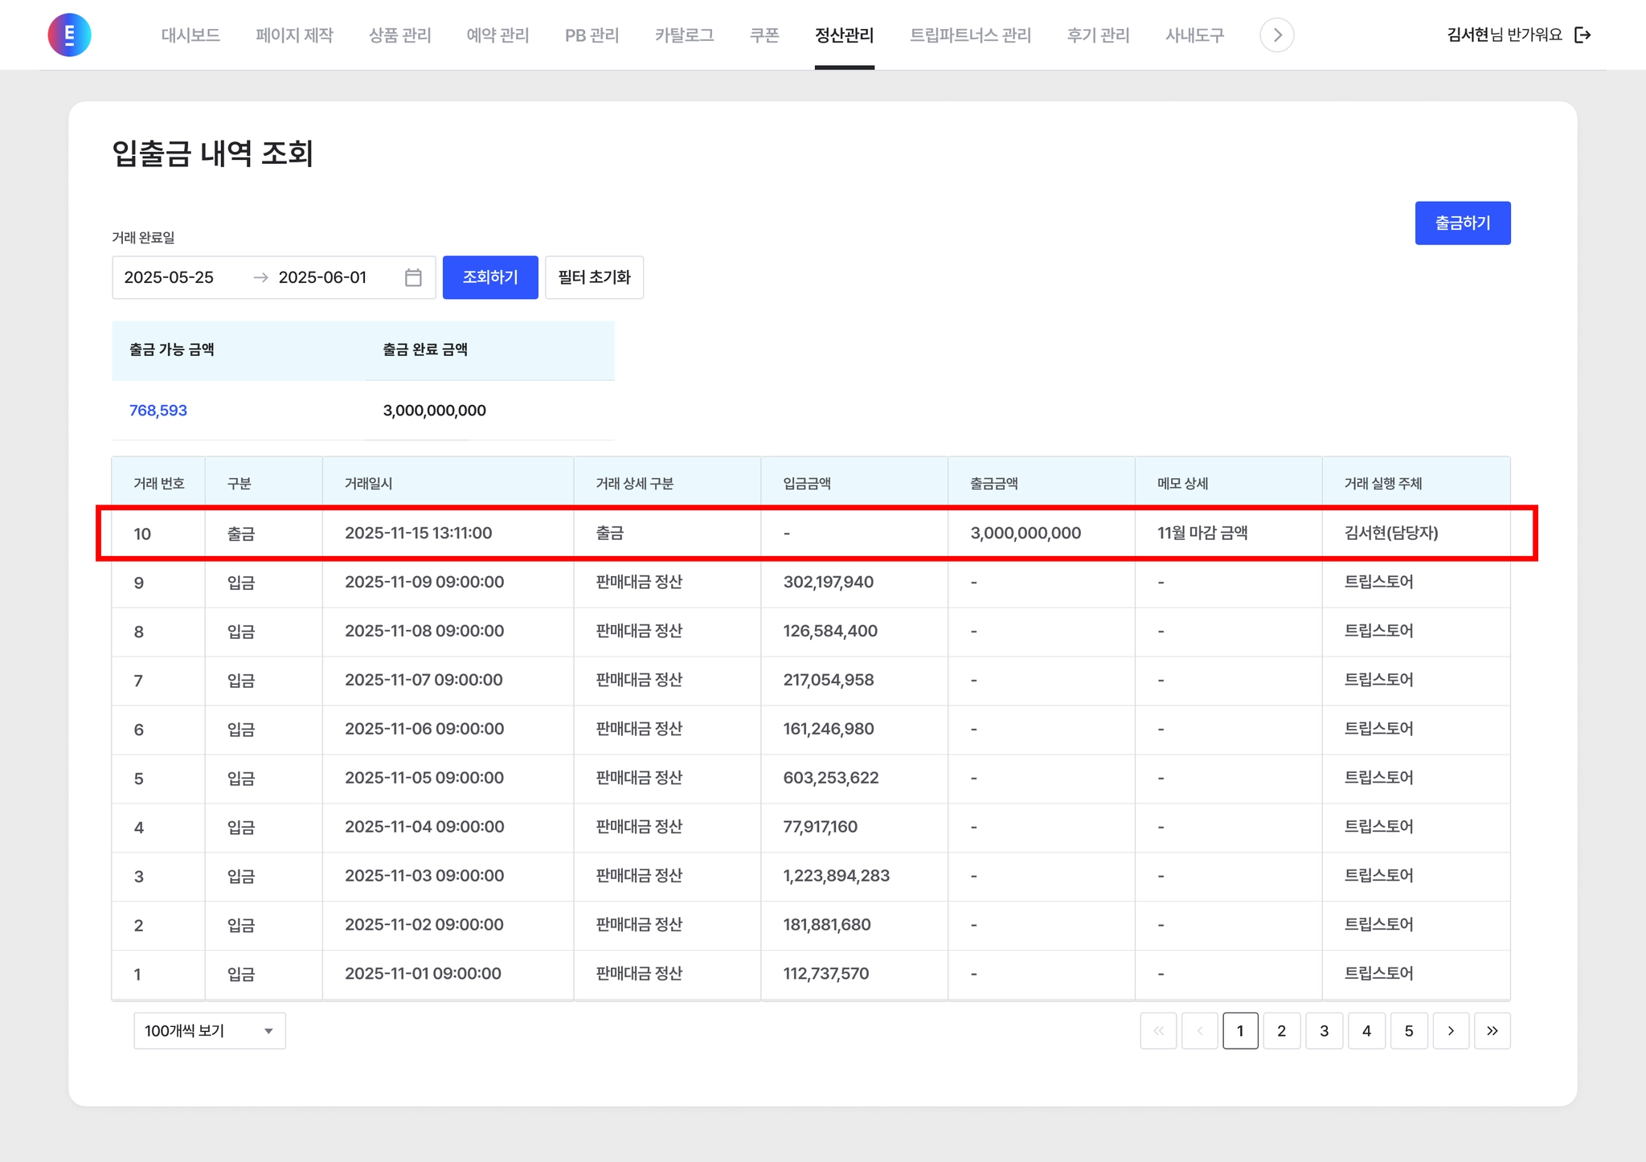1646x1162 pixels.
Task: Jump to first page double arrow
Action: coord(1158,1031)
